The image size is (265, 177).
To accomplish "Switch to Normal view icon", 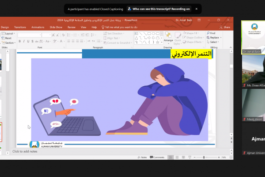I will 170,158.
